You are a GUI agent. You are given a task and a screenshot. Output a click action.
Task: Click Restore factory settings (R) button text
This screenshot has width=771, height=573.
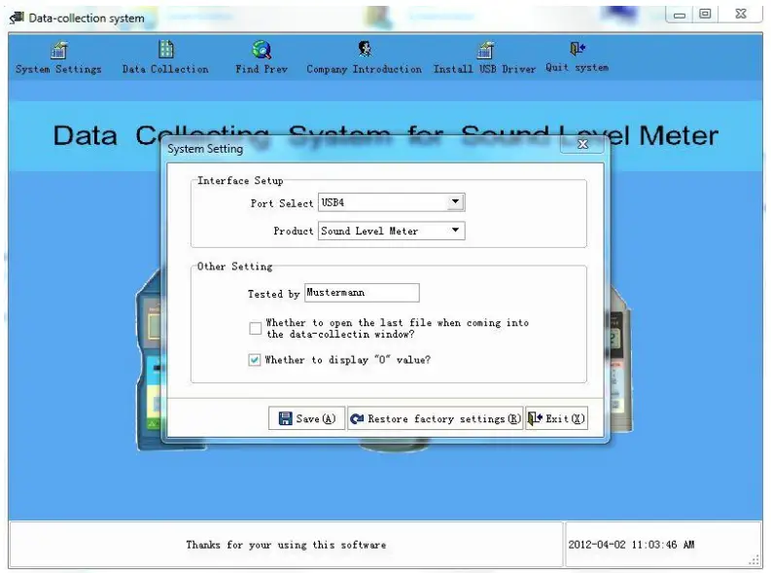click(x=444, y=418)
